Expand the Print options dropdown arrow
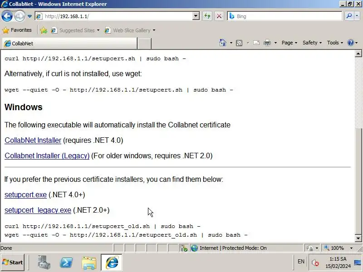Screen dimensions: 363x272 click(275, 43)
